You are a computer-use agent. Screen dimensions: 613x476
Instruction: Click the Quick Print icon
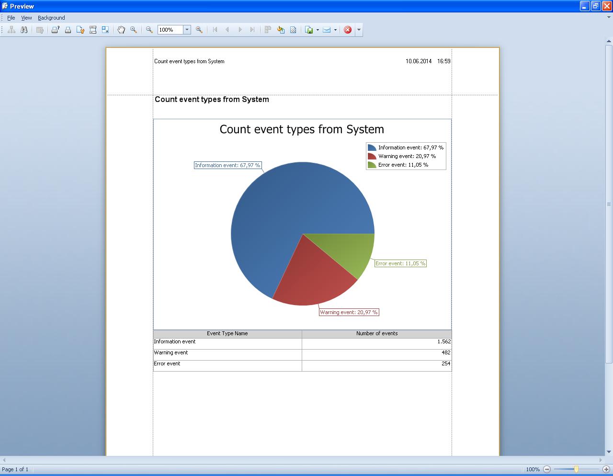(x=68, y=30)
